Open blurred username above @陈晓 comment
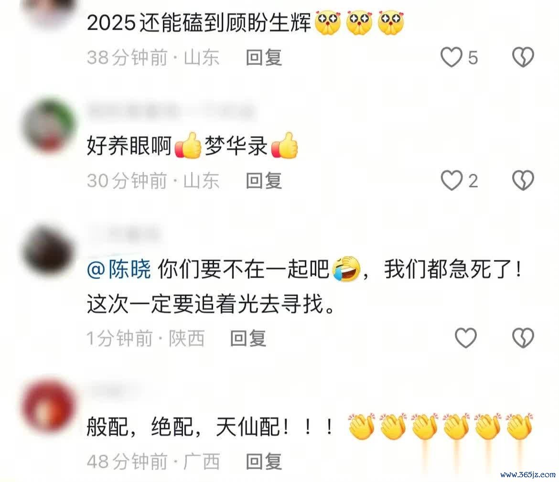Screen dimensions: 559x482 123,235
